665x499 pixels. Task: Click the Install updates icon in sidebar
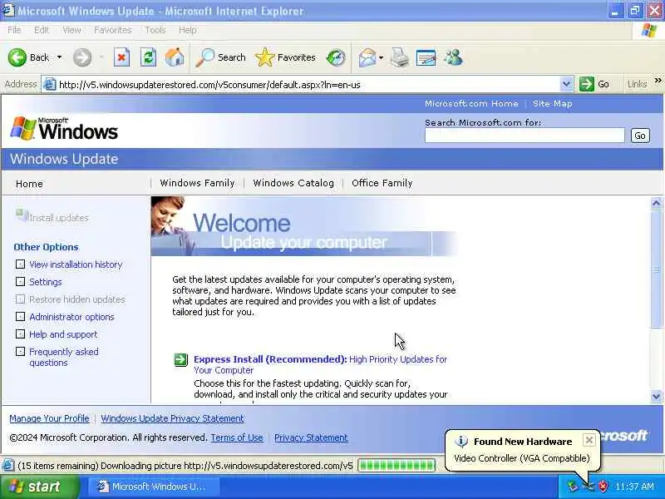(22, 215)
